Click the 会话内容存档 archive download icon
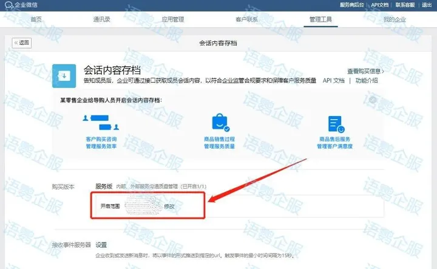437x269 pixels. pyautogui.click(x=64, y=76)
